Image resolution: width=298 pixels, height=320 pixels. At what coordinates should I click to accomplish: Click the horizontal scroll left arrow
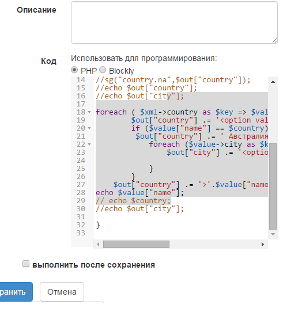tap(98, 244)
